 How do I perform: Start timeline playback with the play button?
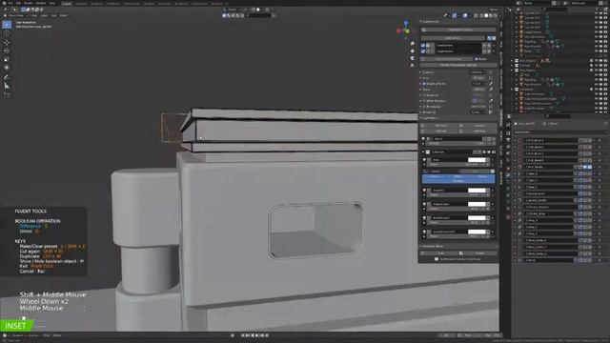point(257,335)
